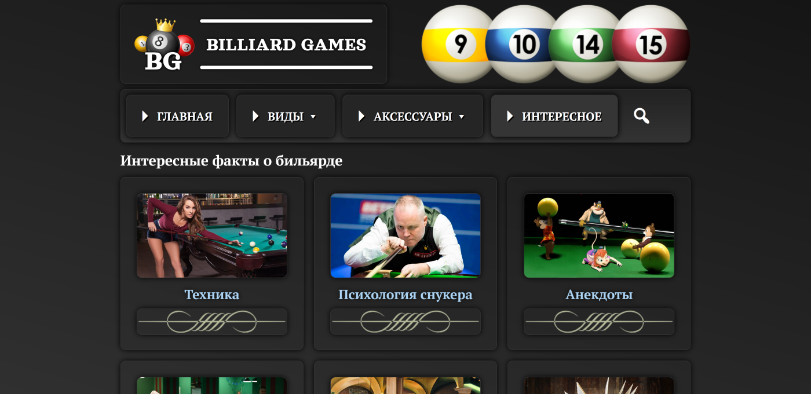Open the АКСЕССУАРЫ menu item

tap(412, 116)
